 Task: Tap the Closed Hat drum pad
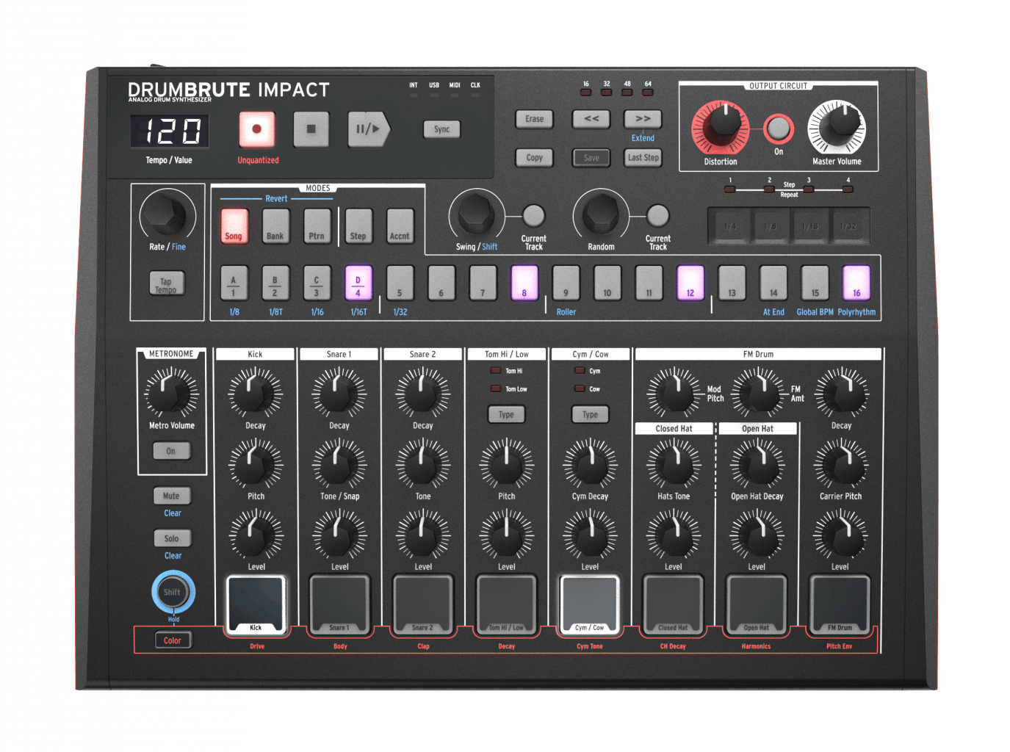(674, 604)
